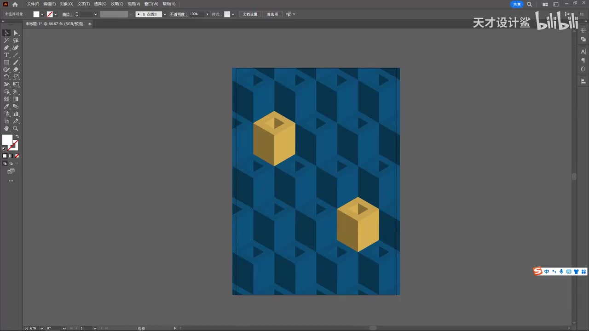Open the 效果(C) menu
The width and height of the screenshot is (589, 331).
pyautogui.click(x=117, y=4)
